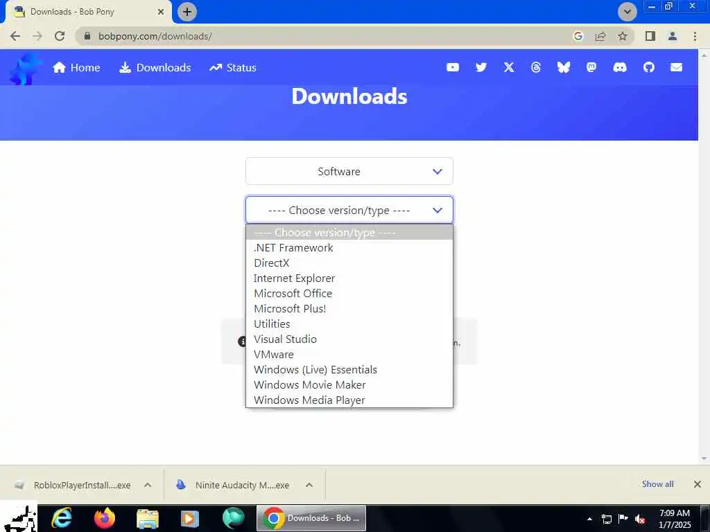This screenshot has height=532, width=710.
Task: Open the Software category dropdown
Action: pyautogui.click(x=349, y=172)
